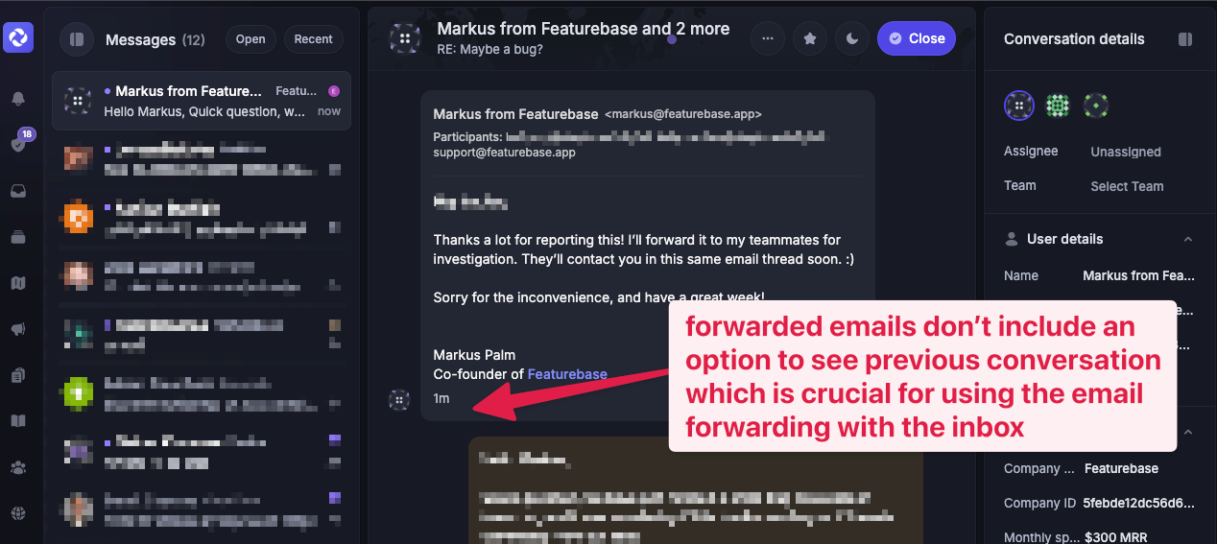The height and width of the screenshot is (544, 1217).
Task: Open the inbox tray icon in the sidebar
Action: pyautogui.click(x=18, y=191)
